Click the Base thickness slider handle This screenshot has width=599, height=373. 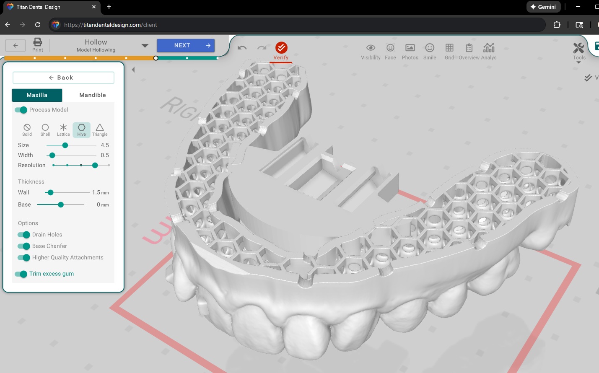coord(61,205)
